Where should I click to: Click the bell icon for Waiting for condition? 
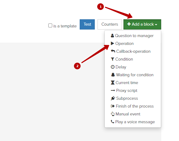[113, 75]
